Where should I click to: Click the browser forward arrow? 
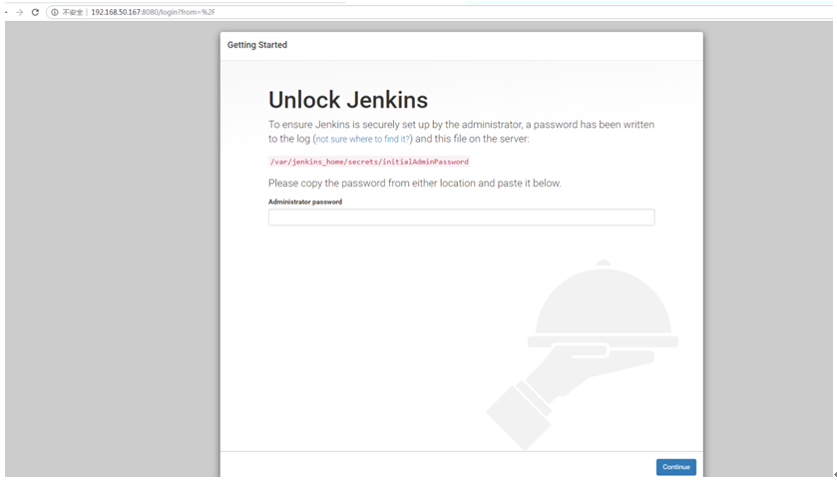click(x=20, y=12)
